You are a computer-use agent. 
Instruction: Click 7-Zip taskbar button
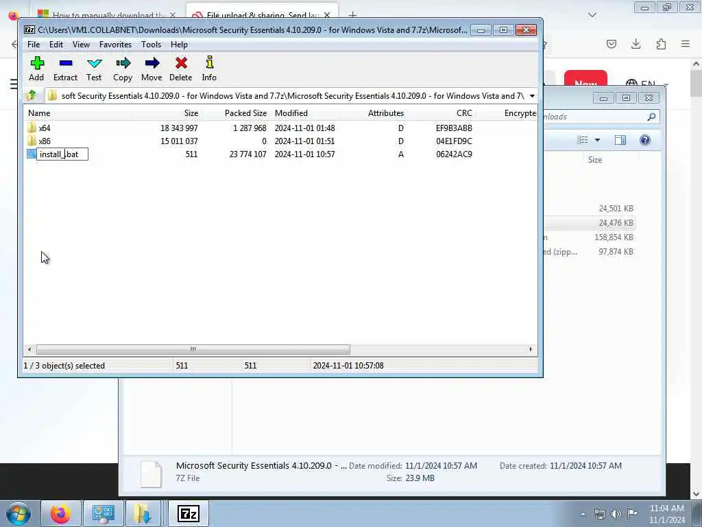(x=188, y=513)
